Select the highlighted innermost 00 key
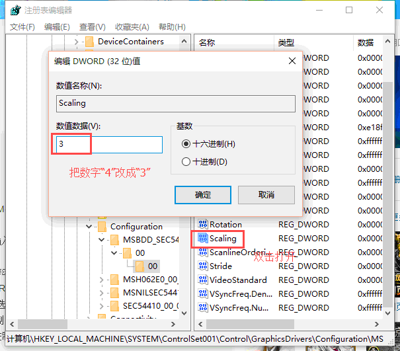The height and width of the screenshot is (351, 400). [153, 266]
